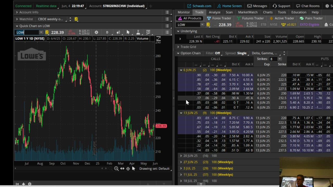Viewport: 333px width, 187px height.
Task: Click the chart scale icon above price axis
Action: [x=158, y=39]
